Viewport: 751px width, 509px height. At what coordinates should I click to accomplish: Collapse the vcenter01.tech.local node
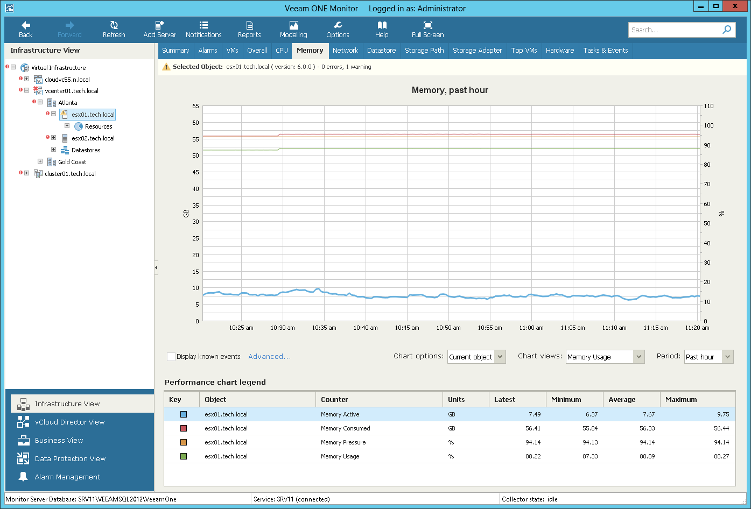pos(27,90)
